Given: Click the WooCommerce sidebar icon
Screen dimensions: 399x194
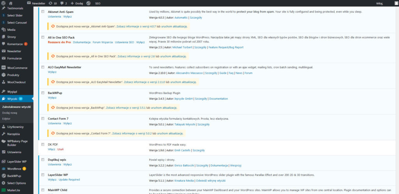Looking at the screenshot, I should 3,68.
